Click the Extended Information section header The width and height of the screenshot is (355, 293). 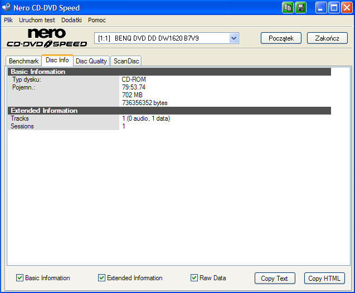pyautogui.click(x=169, y=111)
